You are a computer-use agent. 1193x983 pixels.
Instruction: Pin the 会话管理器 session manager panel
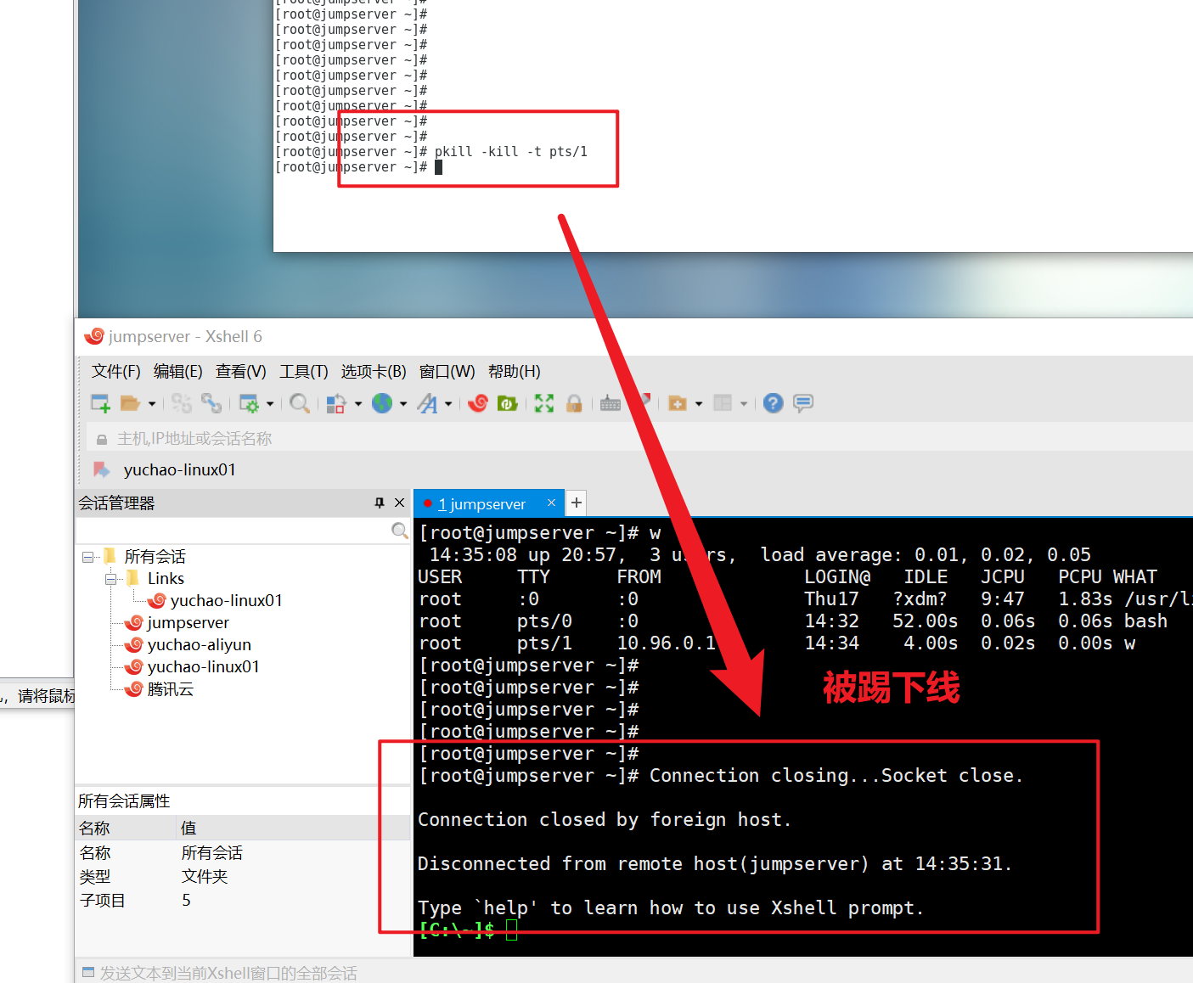380,503
